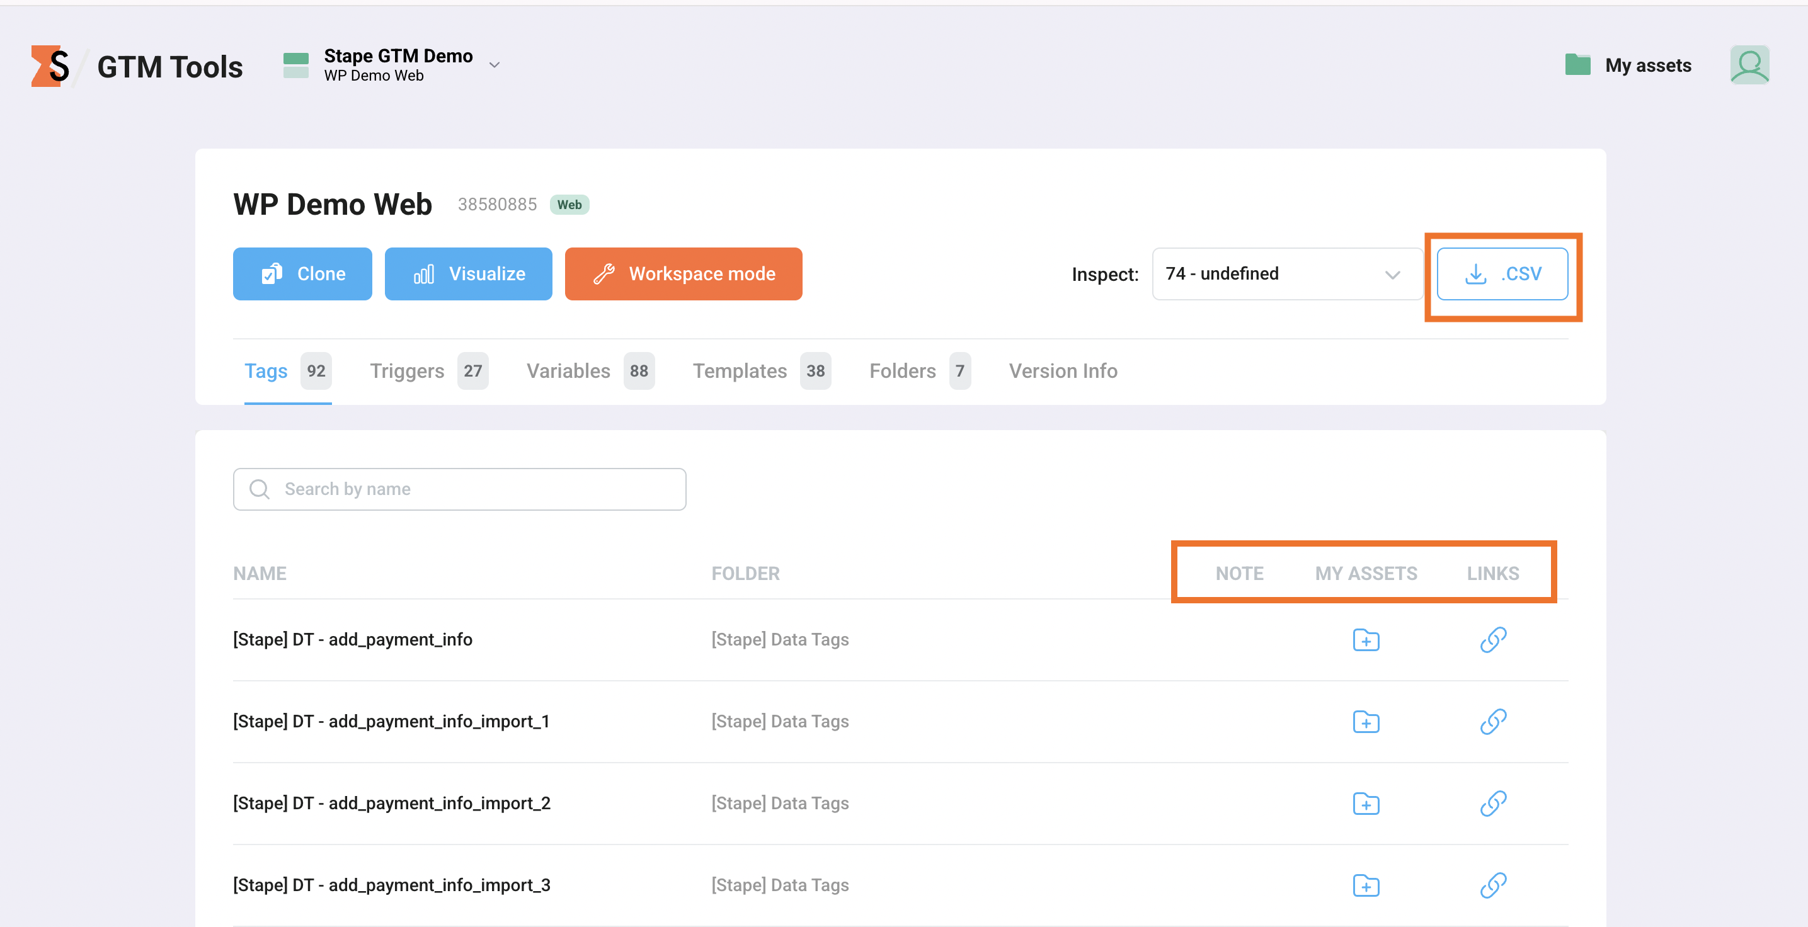Select the Tags tab
Image resolution: width=1808 pixels, height=927 pixels.
(288, 370)
